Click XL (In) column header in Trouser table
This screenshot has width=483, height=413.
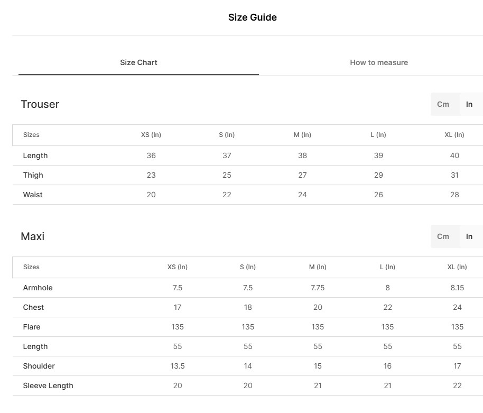coord(454,135)
